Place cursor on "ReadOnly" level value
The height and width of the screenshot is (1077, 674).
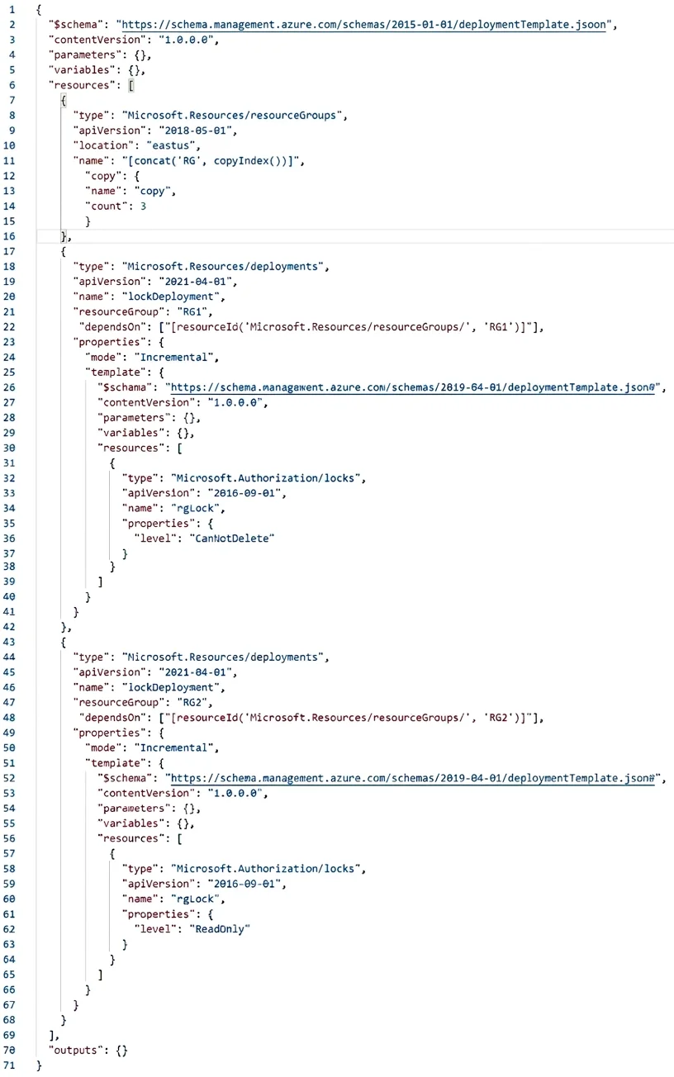[x=221, y=928]
